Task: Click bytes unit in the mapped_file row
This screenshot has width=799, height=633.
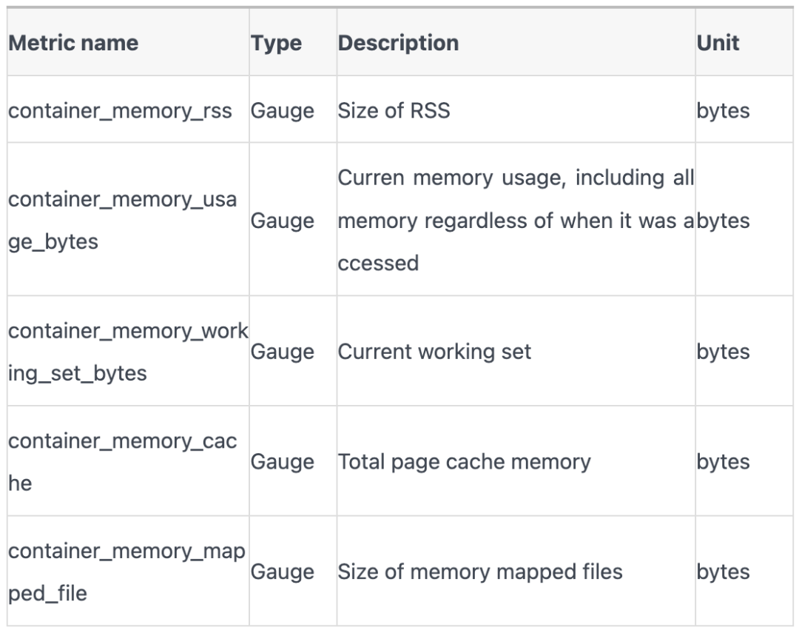Action: [723, 572]
